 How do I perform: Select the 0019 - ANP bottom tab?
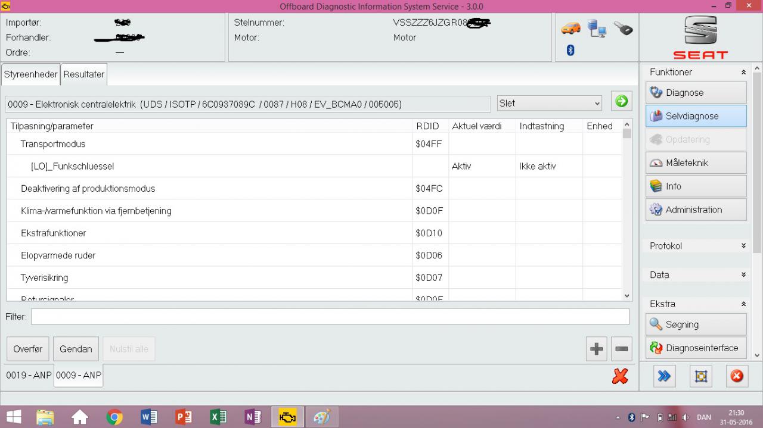29,376
